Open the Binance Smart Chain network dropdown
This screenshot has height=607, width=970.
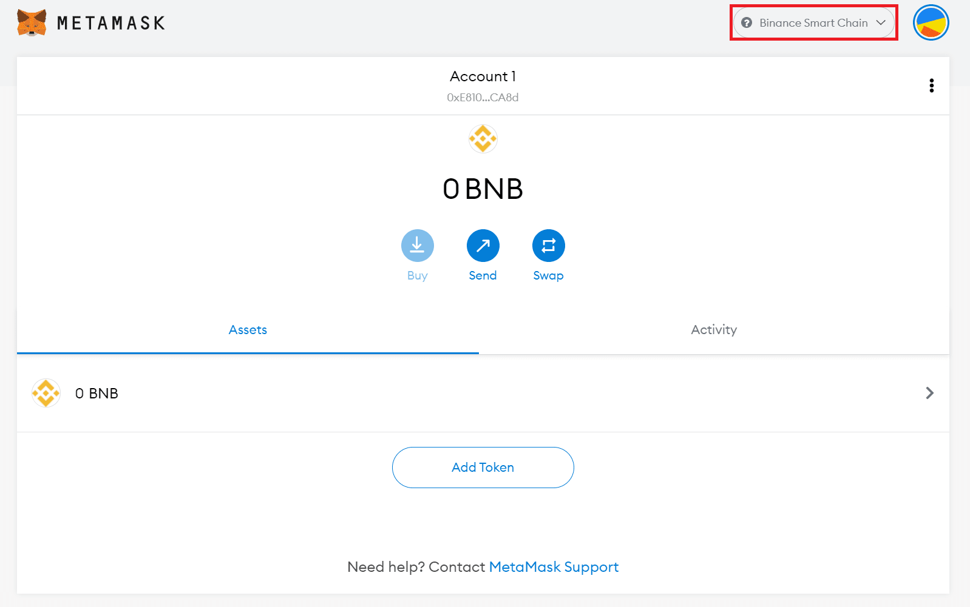tap(813, 23)
